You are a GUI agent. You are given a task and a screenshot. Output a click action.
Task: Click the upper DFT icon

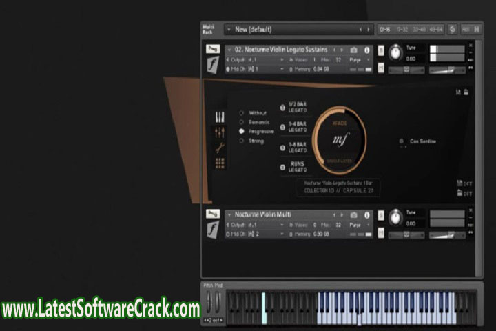pyautogui.click(x=464, y=183)
